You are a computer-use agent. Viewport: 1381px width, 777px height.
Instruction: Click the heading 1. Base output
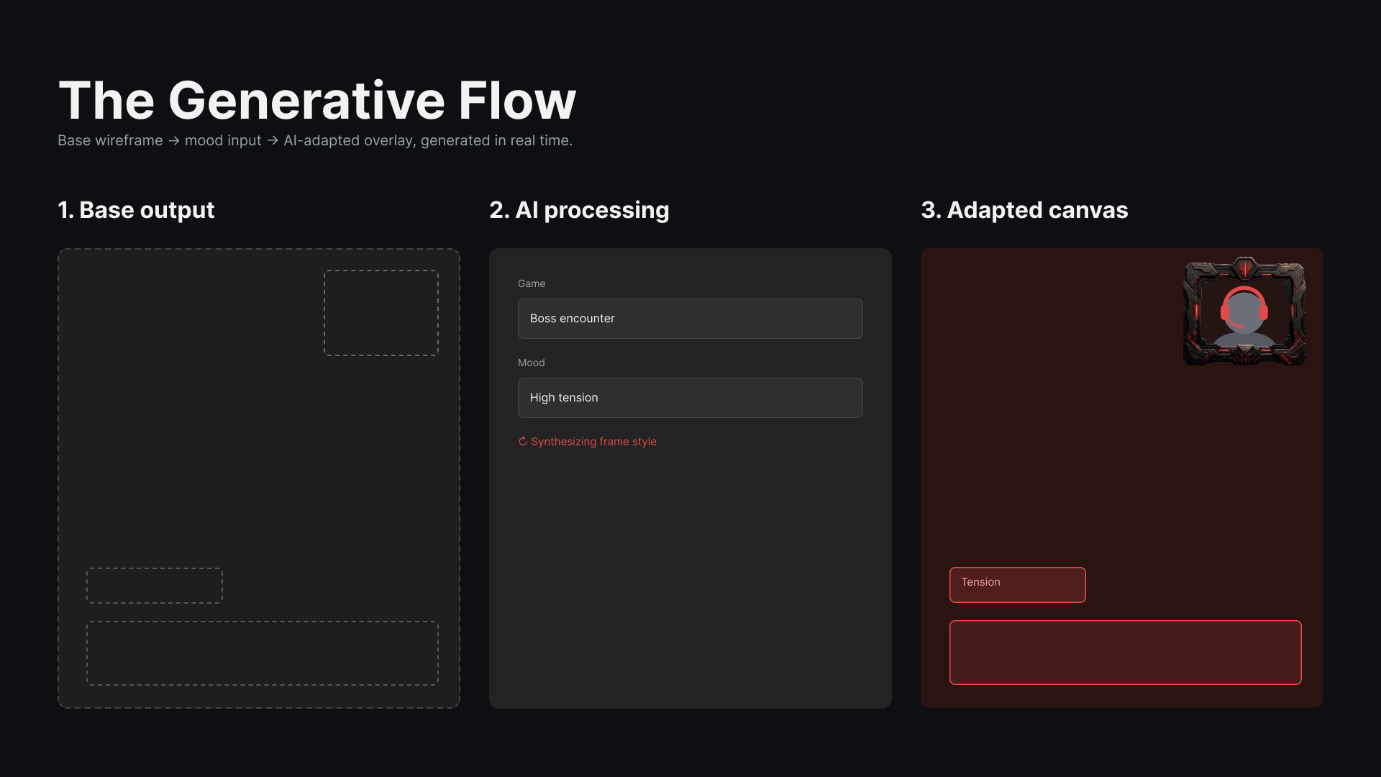pos(136,210)
